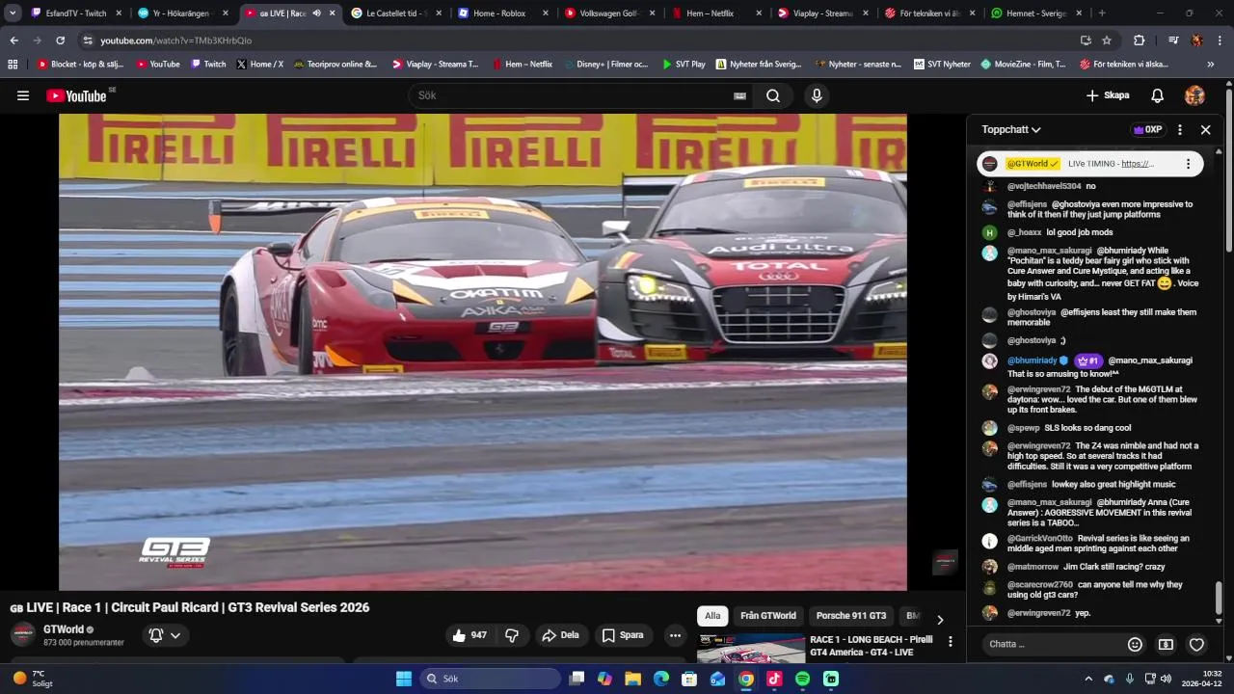
Task: Open Blocket bookmark in bookmarks bar
Action: coord(80,65)
